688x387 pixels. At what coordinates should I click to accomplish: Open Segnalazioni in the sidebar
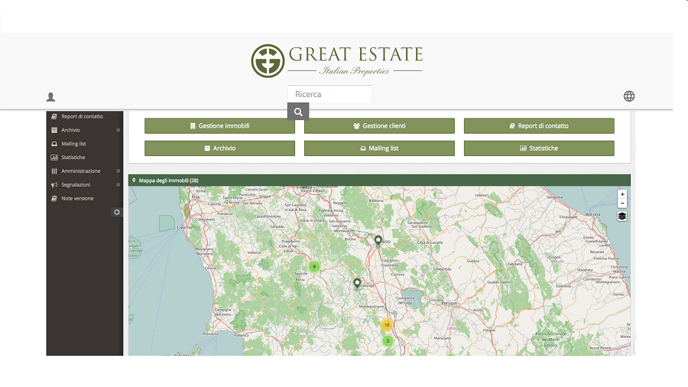[76, 185]
